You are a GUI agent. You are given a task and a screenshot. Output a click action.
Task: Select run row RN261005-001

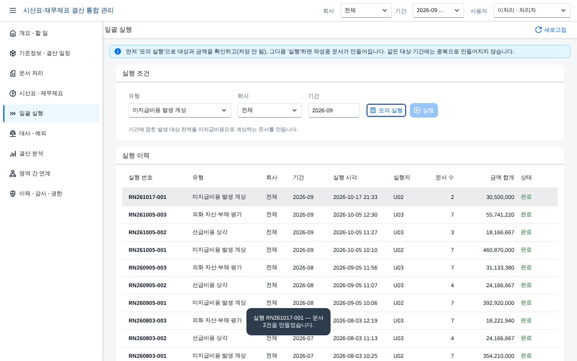(x=340, y=250)
